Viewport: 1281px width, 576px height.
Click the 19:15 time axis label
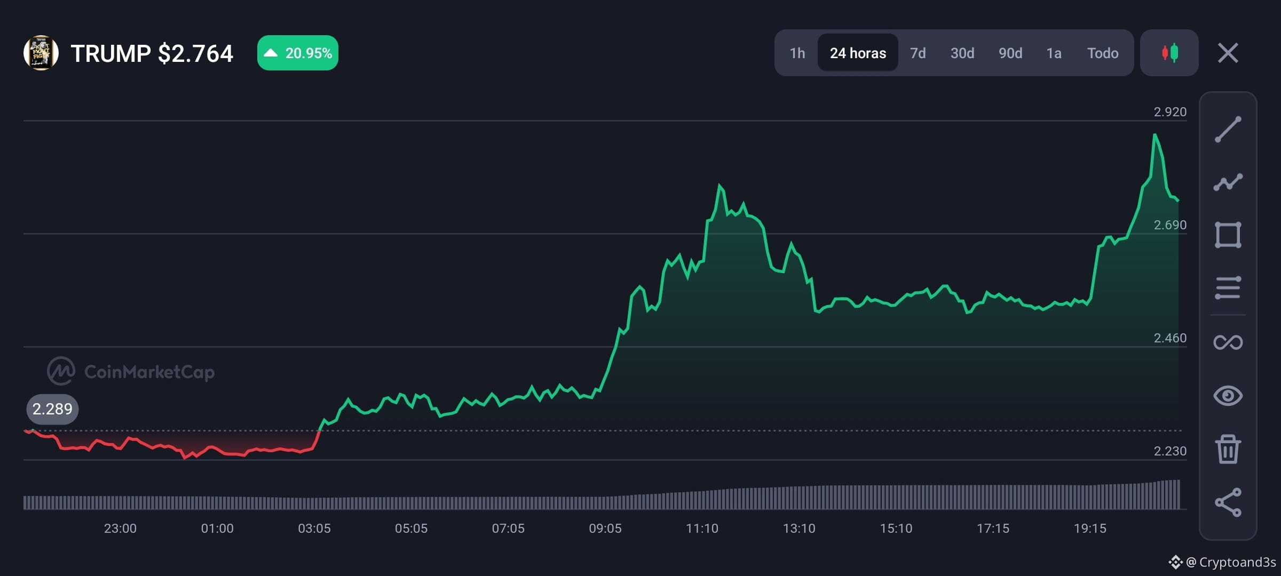1090,529
